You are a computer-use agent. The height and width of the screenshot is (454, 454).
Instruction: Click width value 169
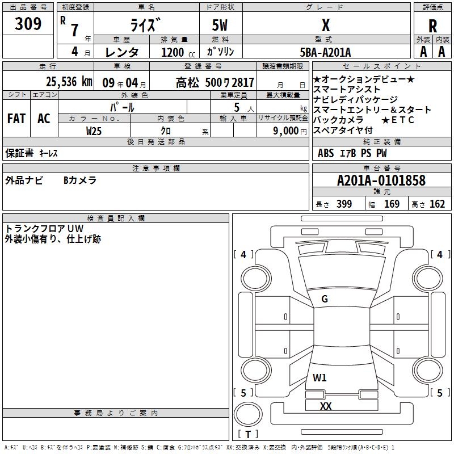392,204
